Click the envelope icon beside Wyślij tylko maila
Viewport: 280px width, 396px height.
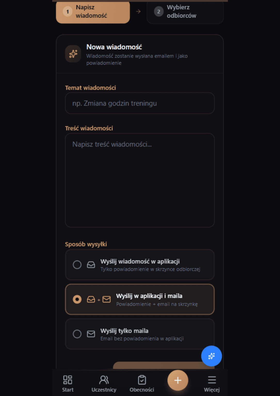(91, 334)
